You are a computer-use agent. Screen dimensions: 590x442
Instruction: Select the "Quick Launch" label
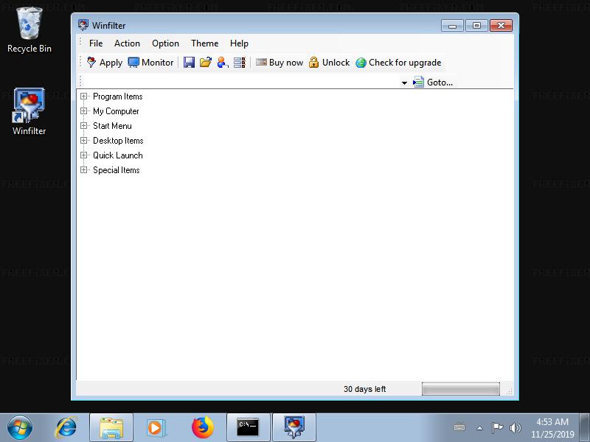pyautogui.click(x=118, y=155)
